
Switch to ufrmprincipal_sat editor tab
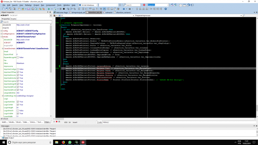coord(77,12)
